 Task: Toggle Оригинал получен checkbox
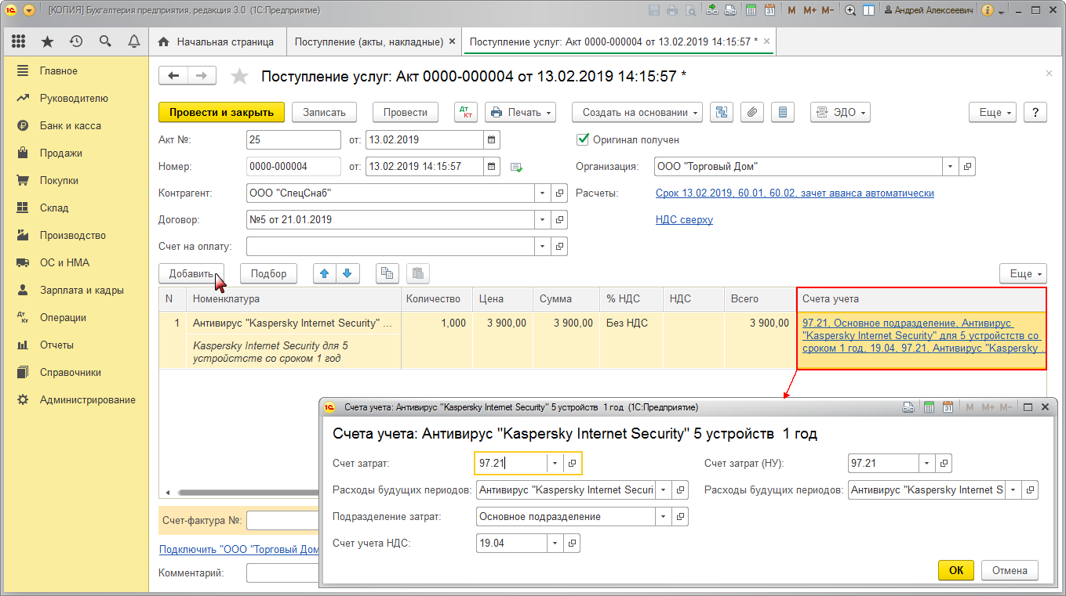click(x=583, y=139)
